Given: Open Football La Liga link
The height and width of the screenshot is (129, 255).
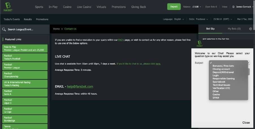Looking at the screenshot, I should click(x=25, y=110).
